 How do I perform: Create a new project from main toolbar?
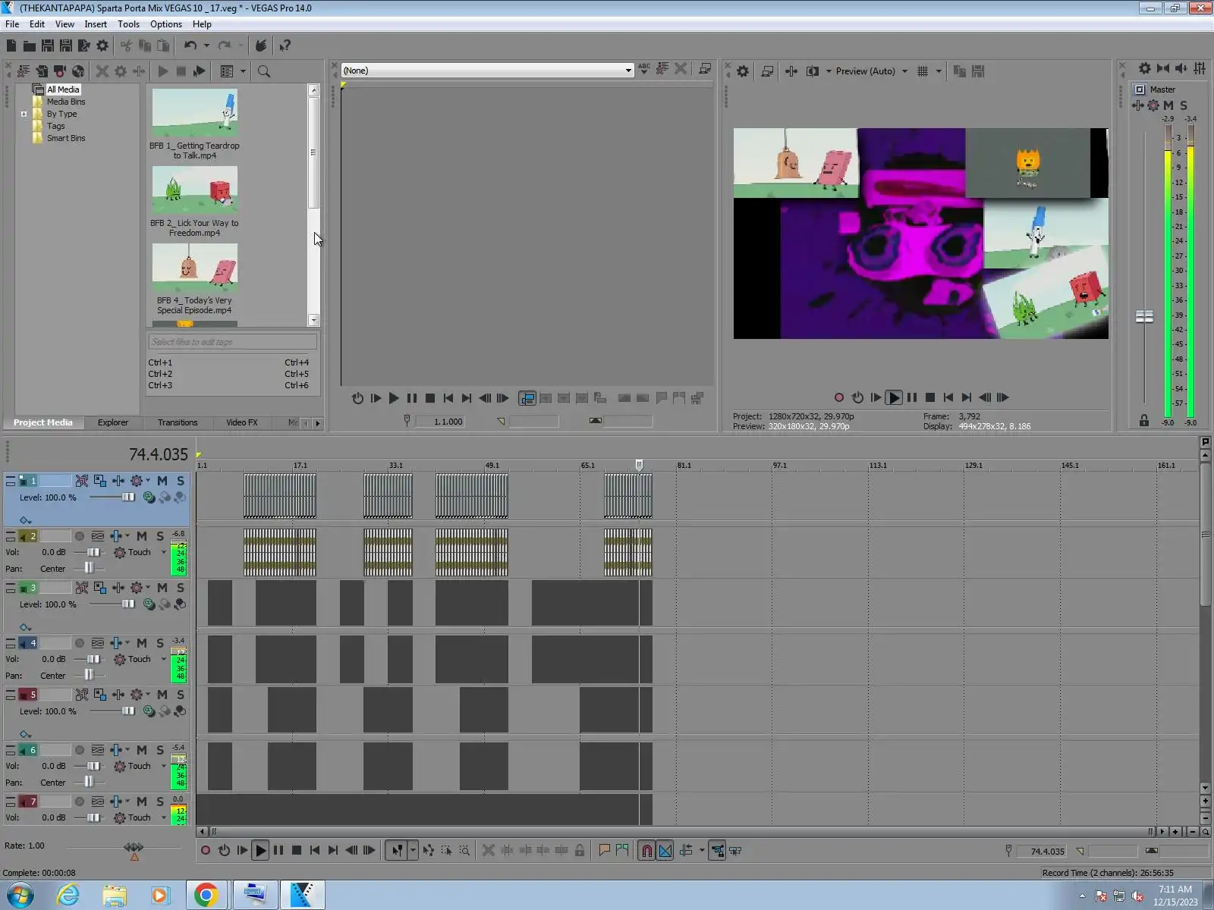pos(11,45)
